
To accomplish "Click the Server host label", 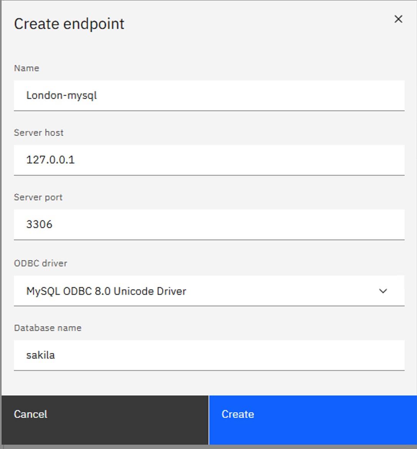I will 38,133.
